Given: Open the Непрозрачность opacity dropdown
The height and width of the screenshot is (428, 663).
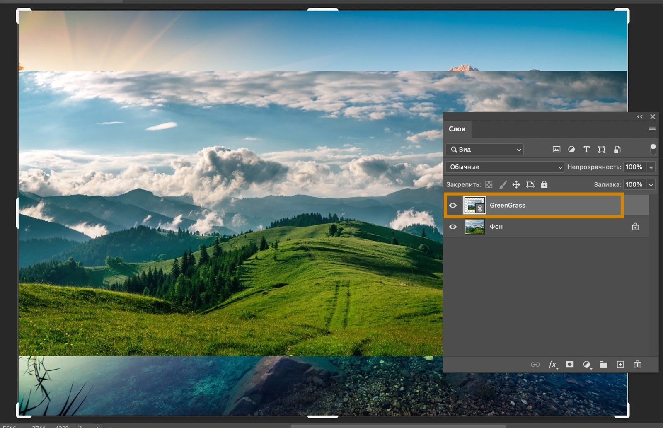Looking at the screenshot, I should (651, 167).
